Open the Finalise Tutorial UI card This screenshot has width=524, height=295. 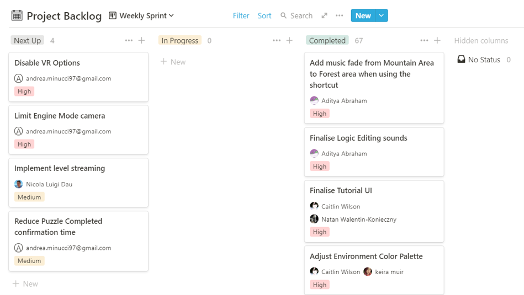(341, 190)
